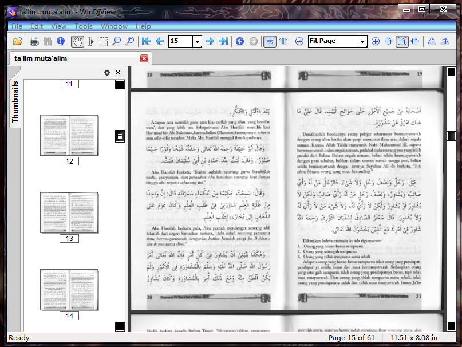Select the ta'lim muta'alim document tab
462x347 pixels.
80,58
